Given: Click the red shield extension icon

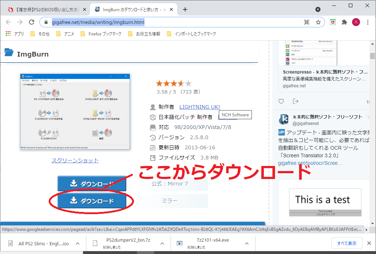Looking at the screenshot, I should tap(332, 22).
